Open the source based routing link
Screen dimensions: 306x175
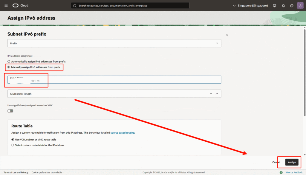[123, 133]
